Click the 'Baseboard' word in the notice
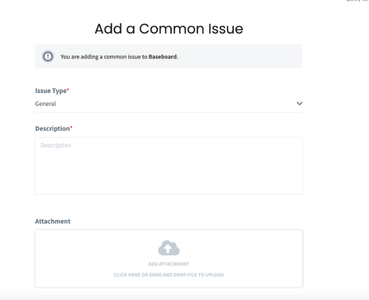The width and height of the screenshot is (369, 300). click(162, 57)
